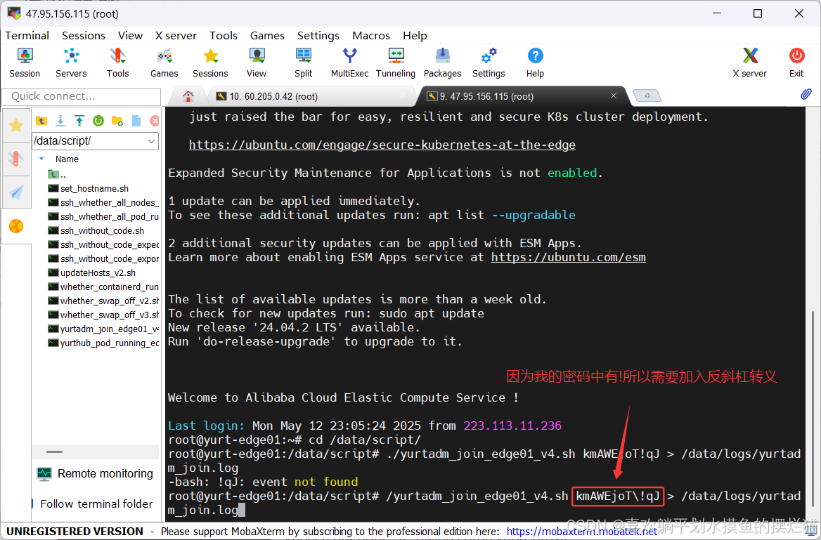Image resolution: width=821 pixels, height=540 pixels.
Task: Open the https://ubuntu.com/esm link
Action: (x=568, y=258)
